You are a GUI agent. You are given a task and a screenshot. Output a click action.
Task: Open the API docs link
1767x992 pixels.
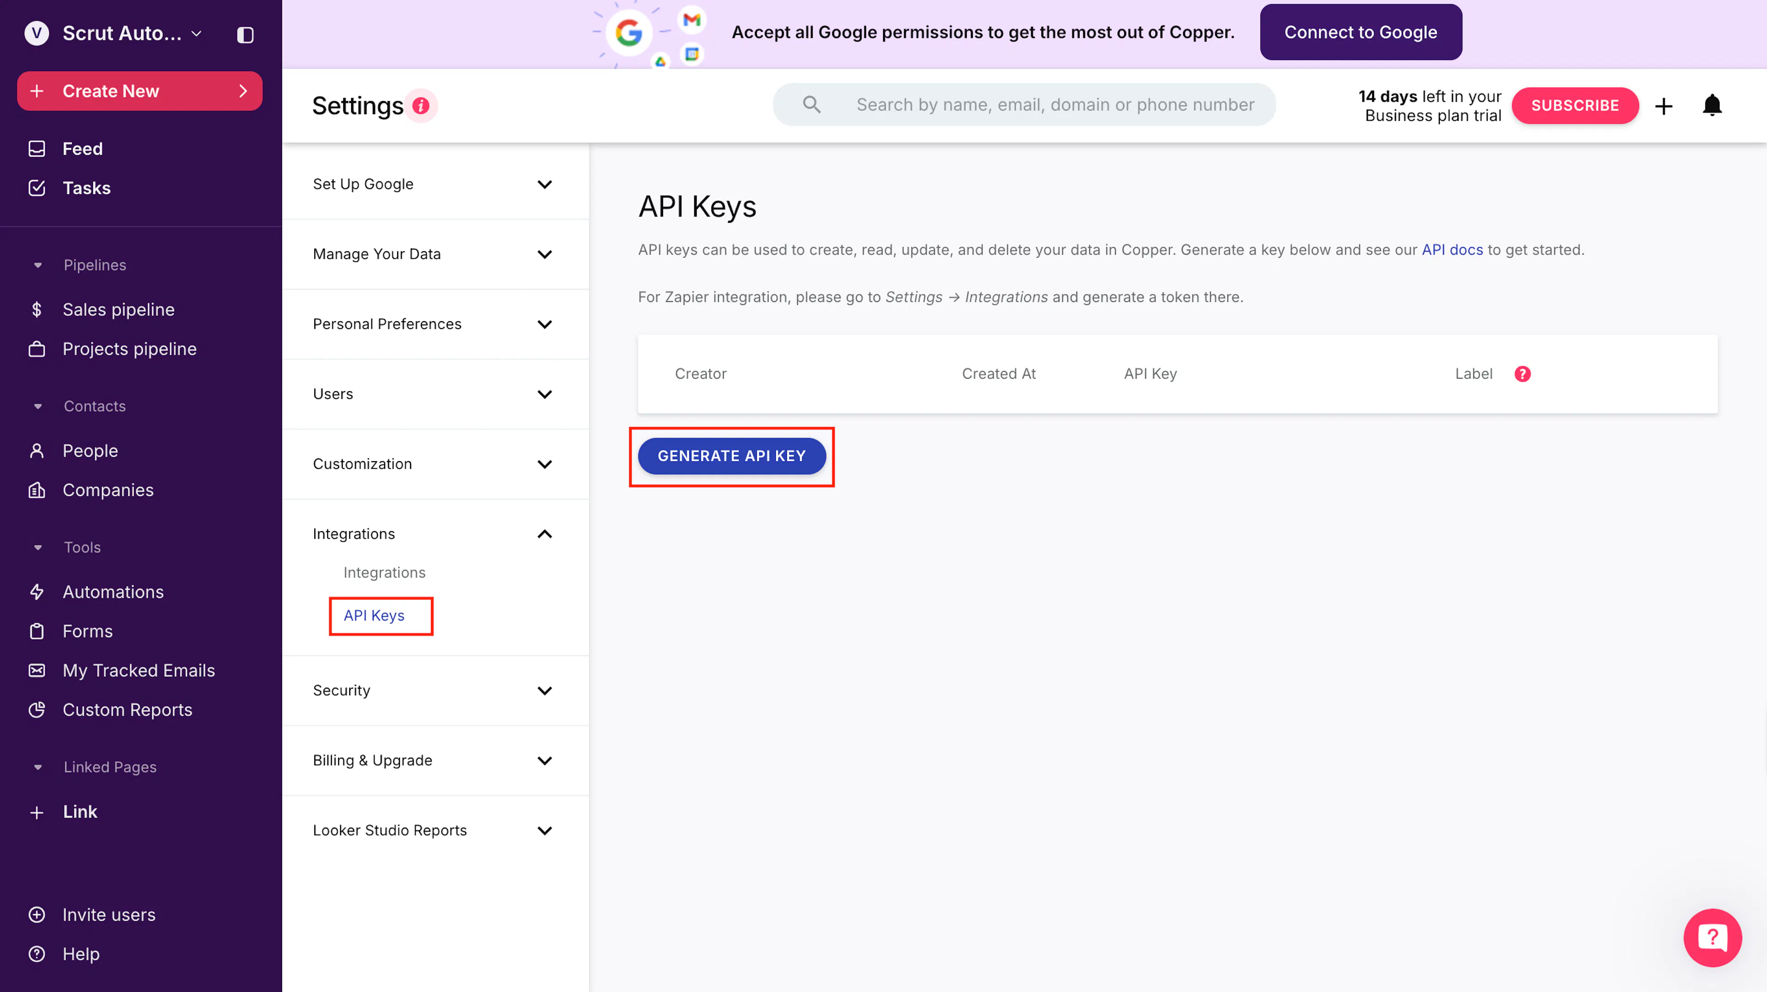1451,249
